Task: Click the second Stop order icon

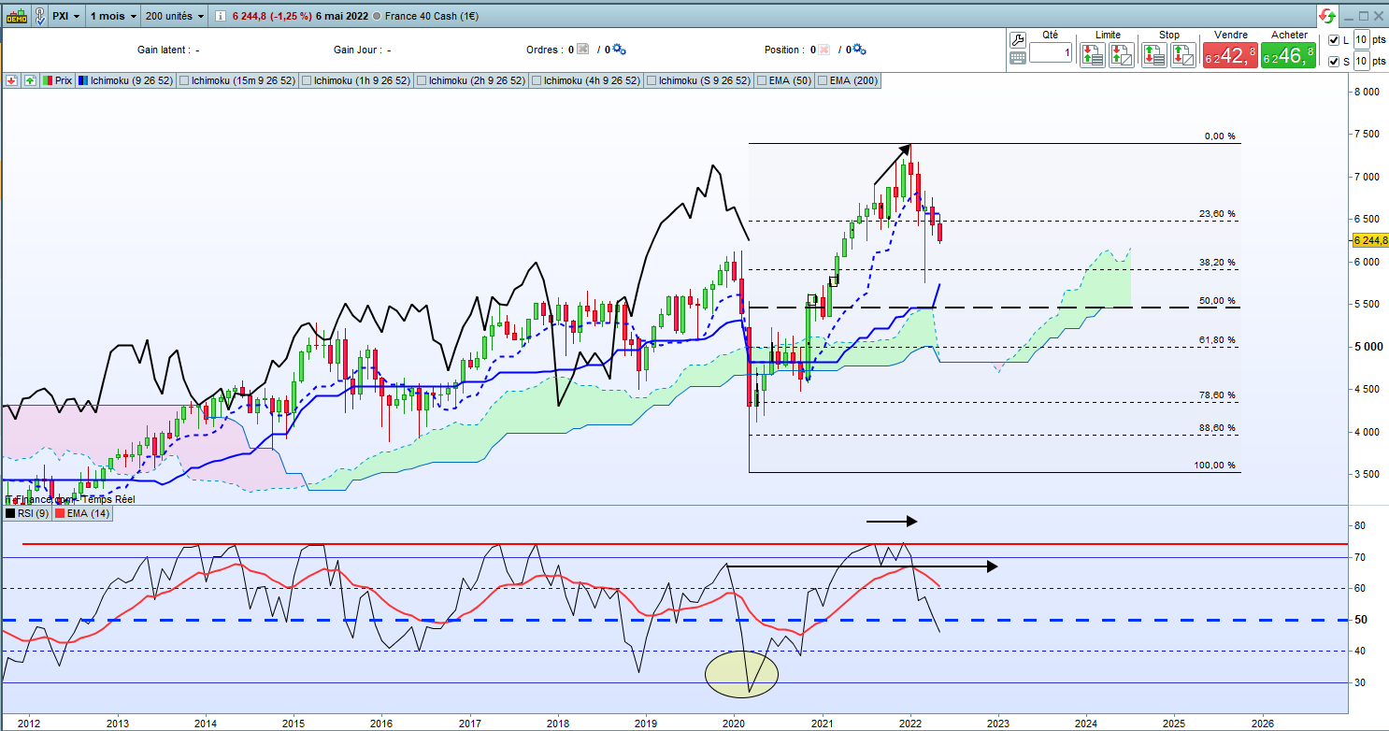Action: coord(1183,55)
